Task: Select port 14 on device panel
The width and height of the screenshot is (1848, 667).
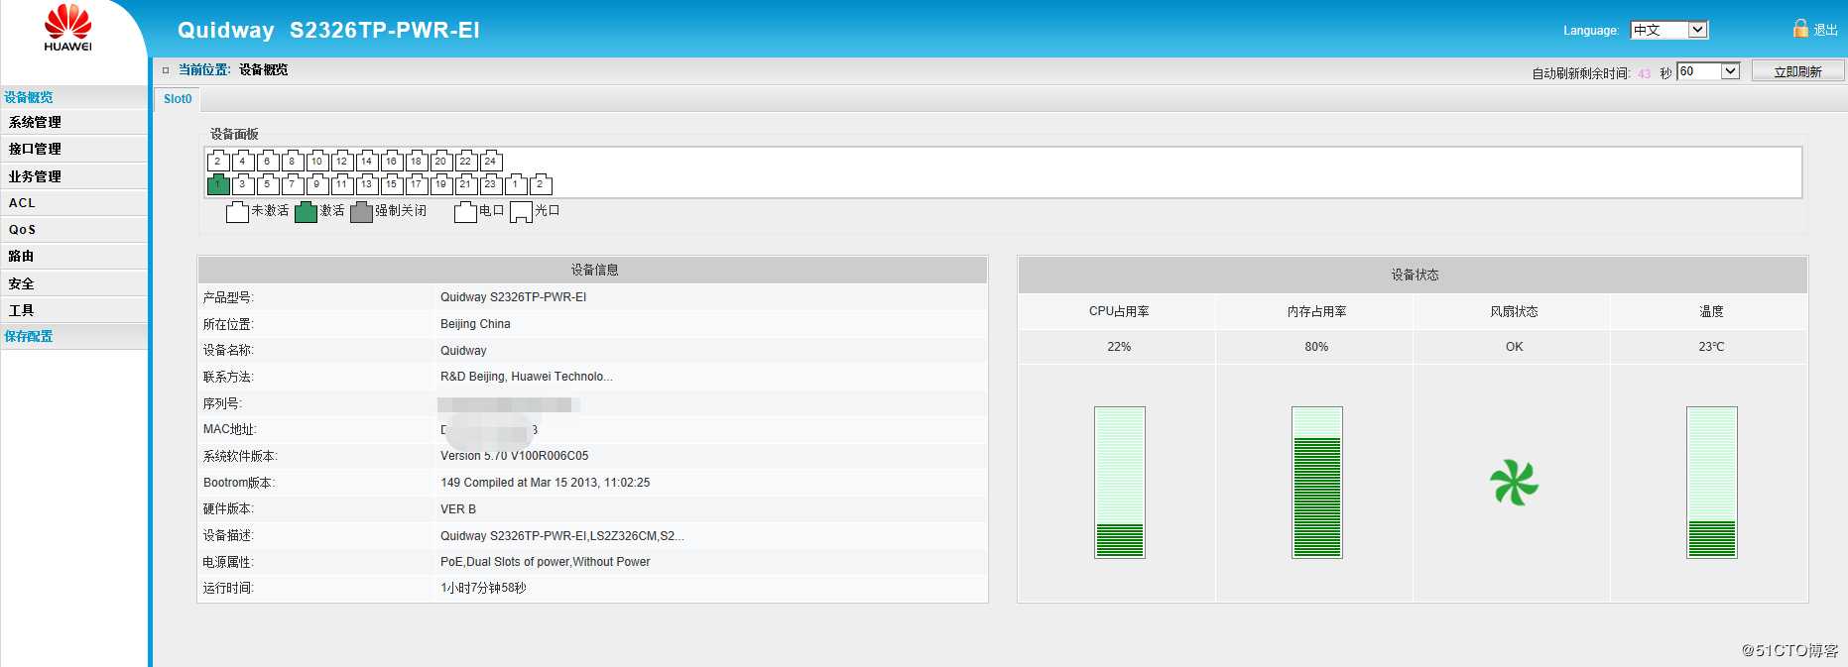Action: coord(367,161)
